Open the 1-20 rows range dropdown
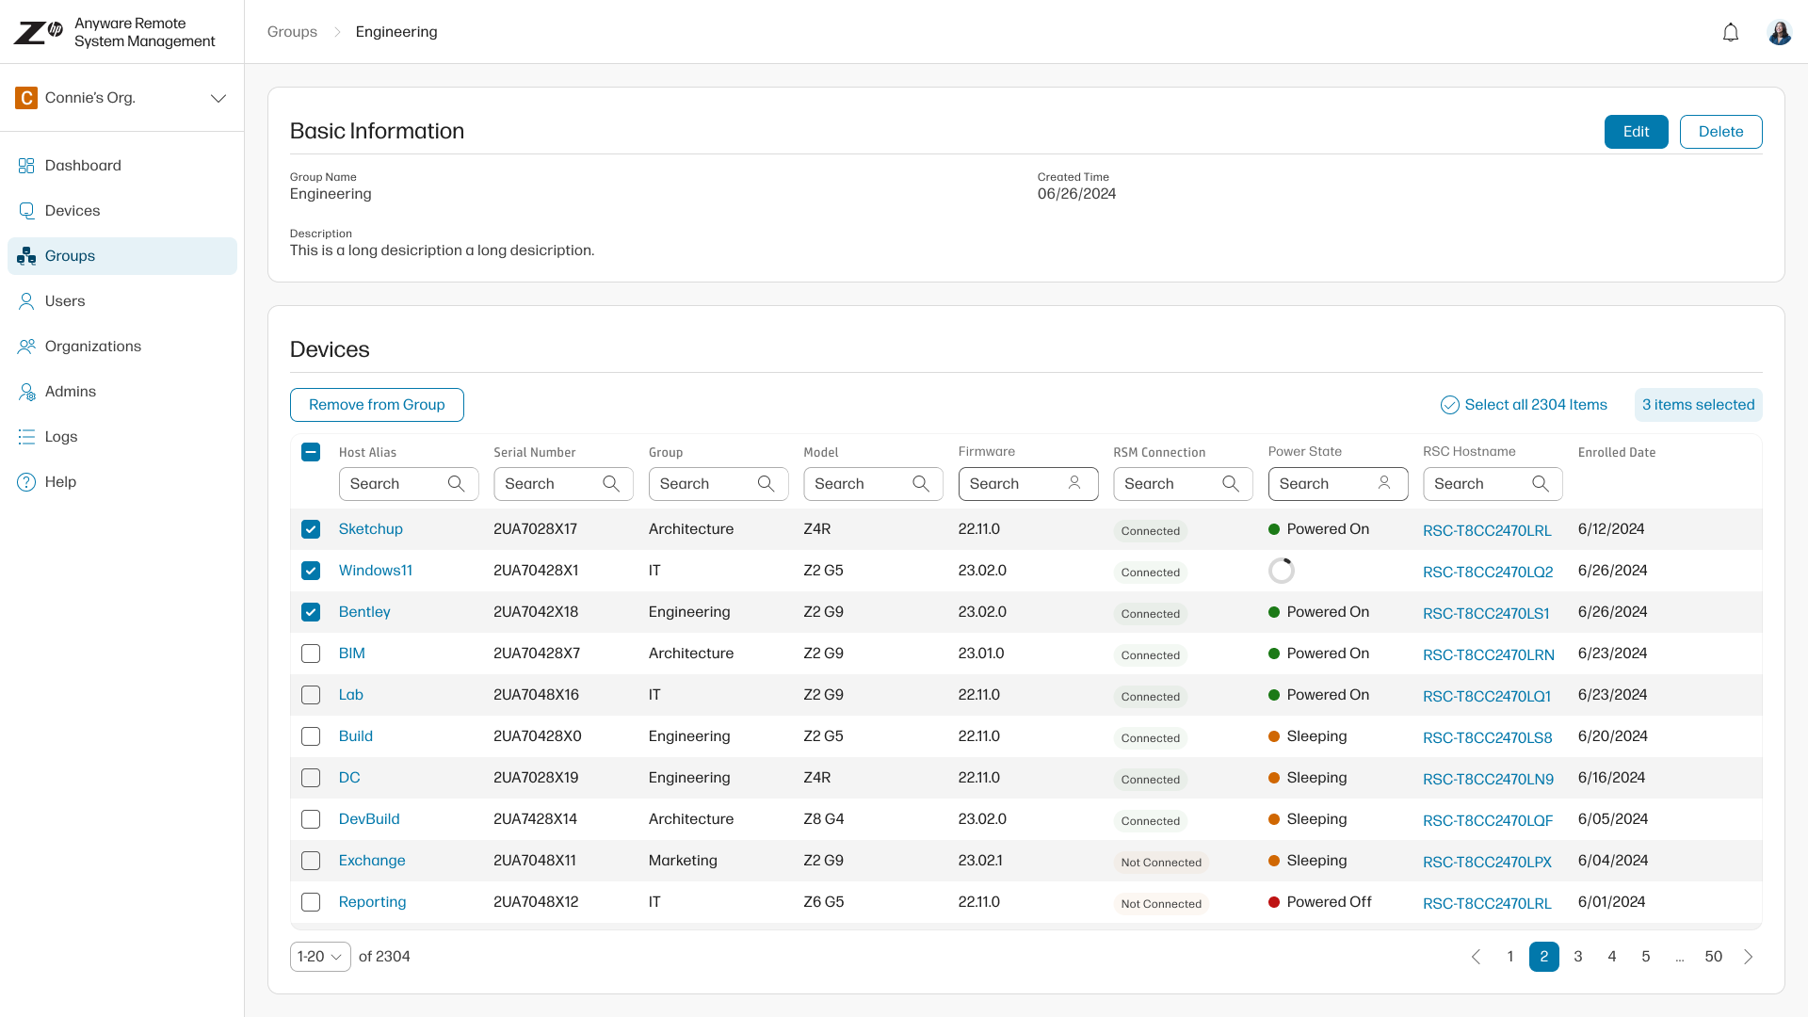The width and height of the screenshot is (1808, 1017). (x=320, y=957)
